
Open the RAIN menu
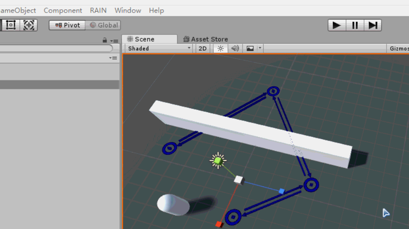(x=98, y=10)
